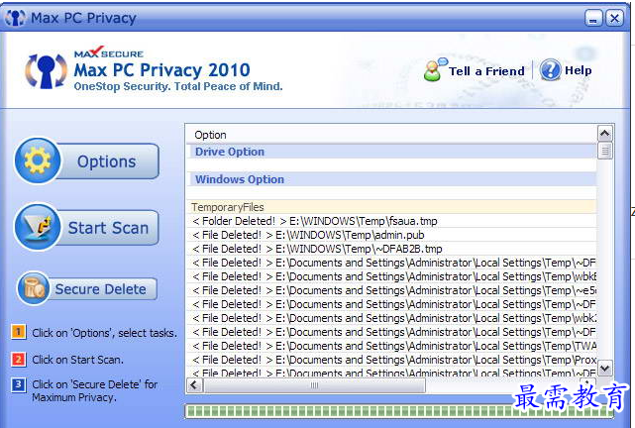This screenshot has width=635, height=428.
Task: Click the OneStop Security tagline
Action: 178,86
